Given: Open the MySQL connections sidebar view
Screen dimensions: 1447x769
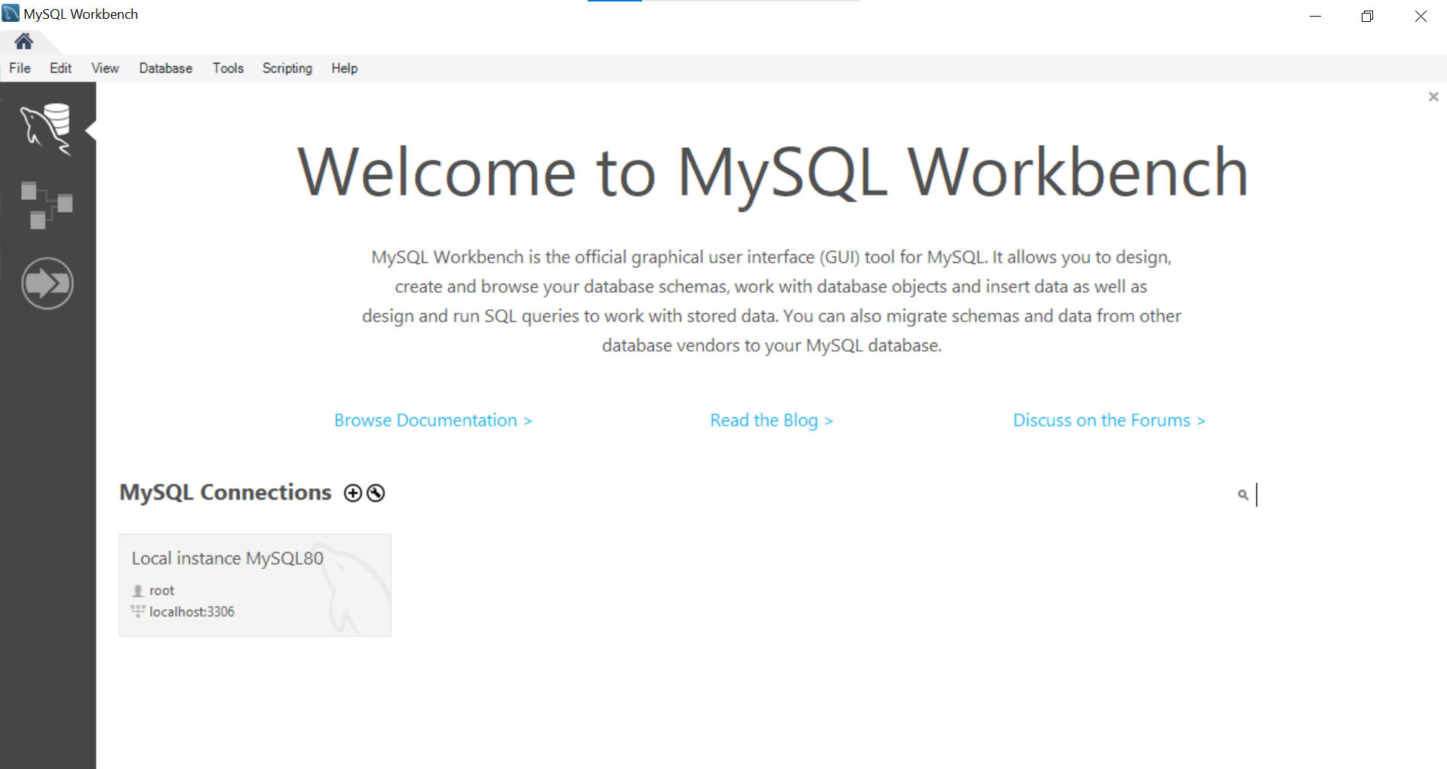Looking at the screenshot, I should pyautogui.click(x=47, y=130).
